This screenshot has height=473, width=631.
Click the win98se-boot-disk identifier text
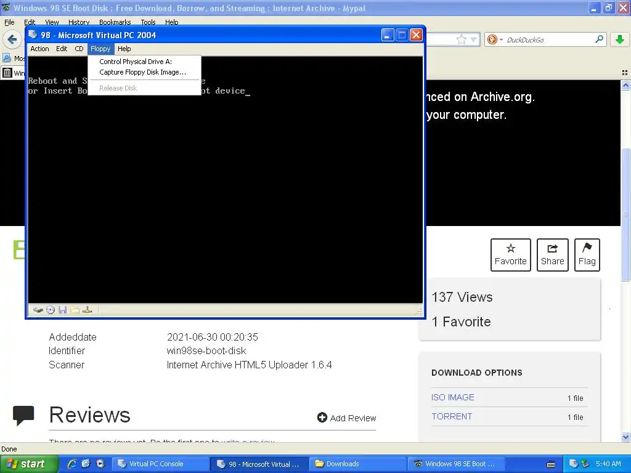(x=206, y=350)
